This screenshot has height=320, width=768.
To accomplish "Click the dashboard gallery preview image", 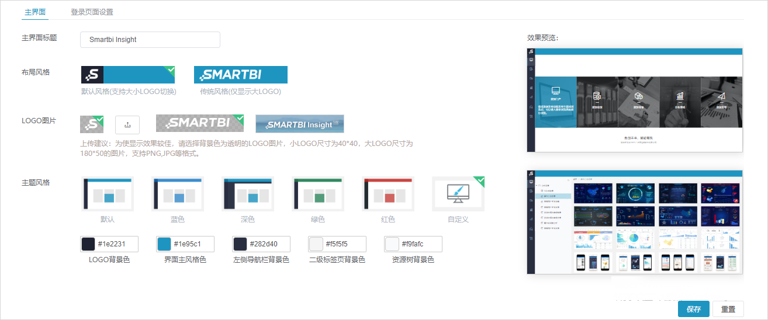I will pyautogui.click(x=635, y=222).
